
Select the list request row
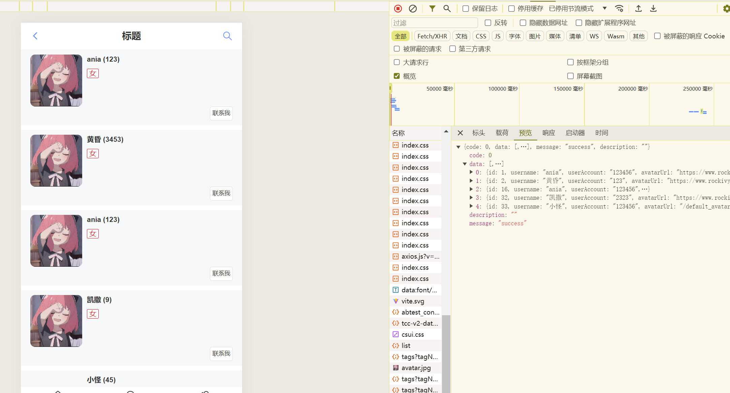415,346
